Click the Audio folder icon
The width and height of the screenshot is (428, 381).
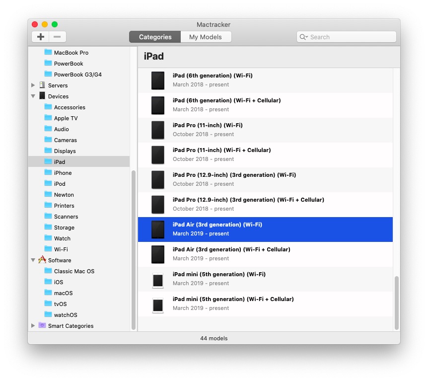(x=48, y=128)
